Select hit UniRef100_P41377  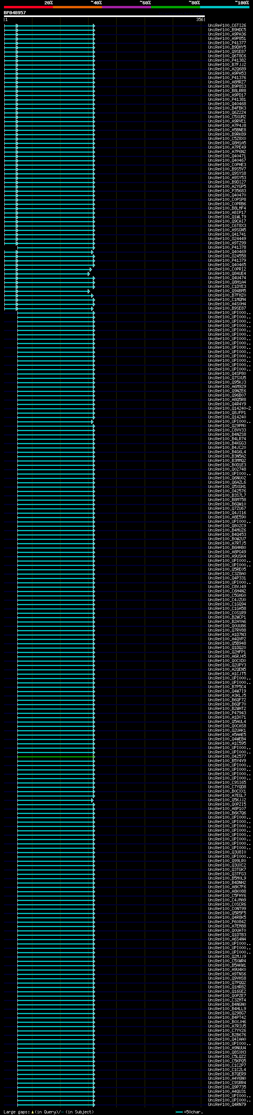227,43
